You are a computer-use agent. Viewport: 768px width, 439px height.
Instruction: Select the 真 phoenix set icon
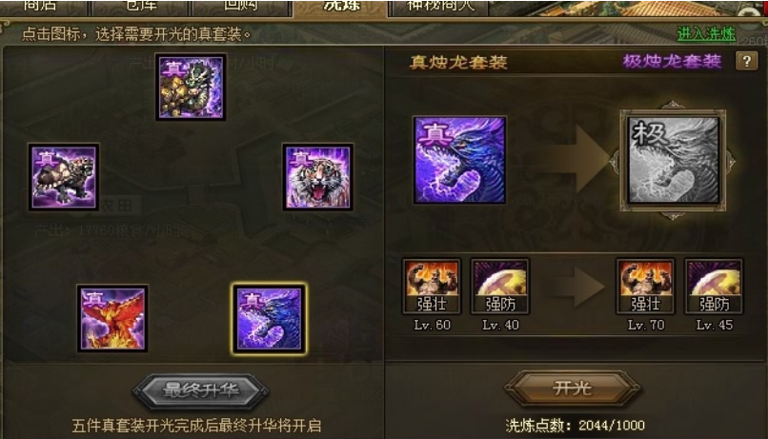click(112, 318)
